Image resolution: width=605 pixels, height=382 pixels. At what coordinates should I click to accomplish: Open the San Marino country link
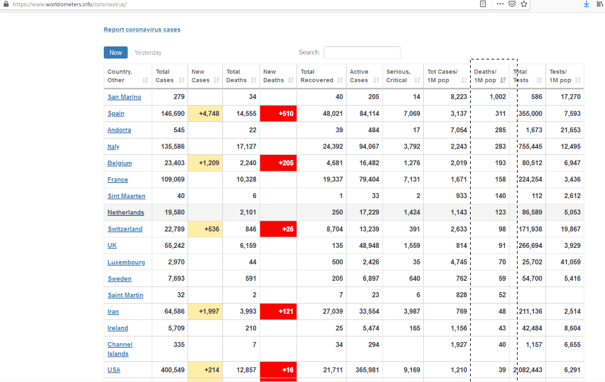[x=124, y=97]
